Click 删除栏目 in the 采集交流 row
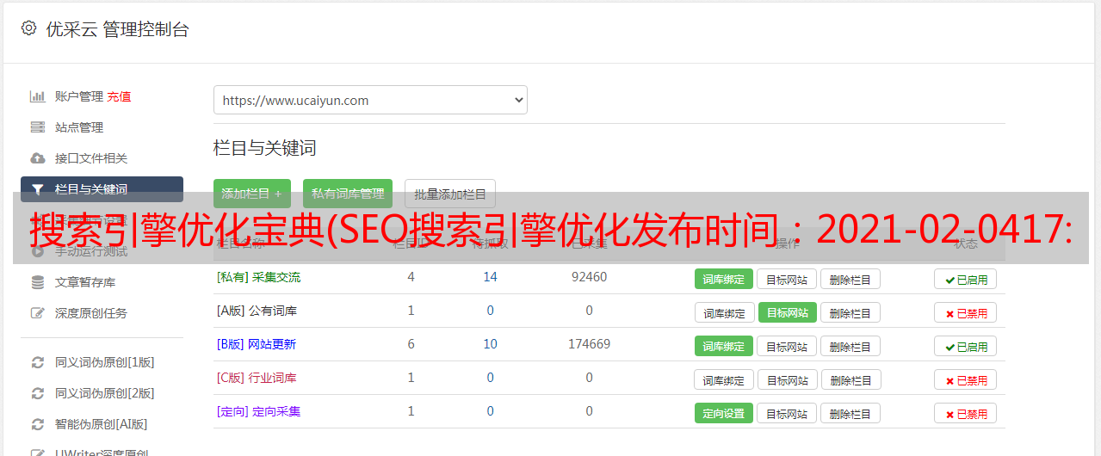 [x=850, y=279]
